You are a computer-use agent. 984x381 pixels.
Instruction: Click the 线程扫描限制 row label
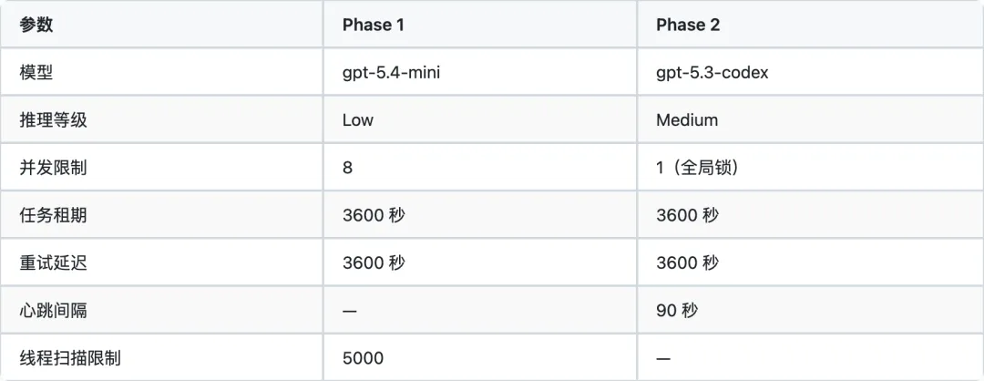point(70,358)
